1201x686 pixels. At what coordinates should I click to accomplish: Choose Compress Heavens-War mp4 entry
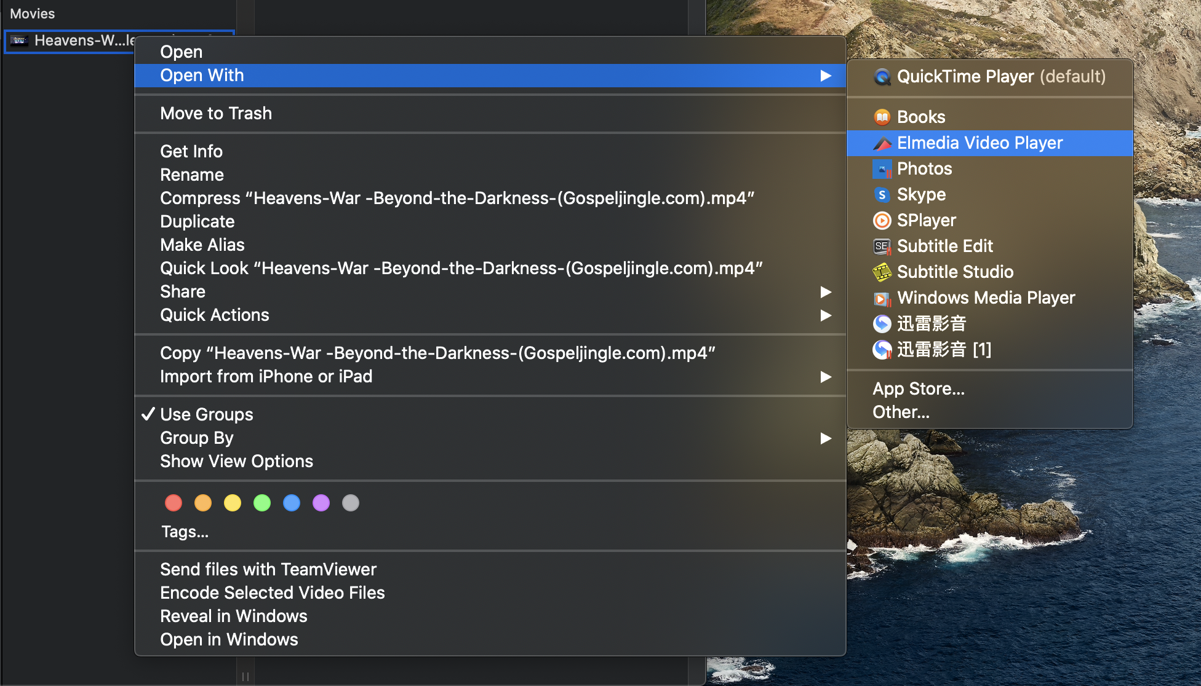click(x=490, y=199)
